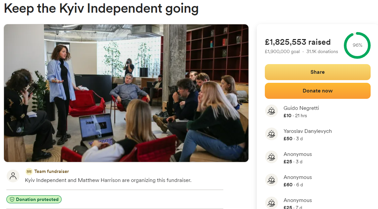378x209 pixels.
Task: Click the Team fundraiser group icon
Action: click(x=29, y=172)
